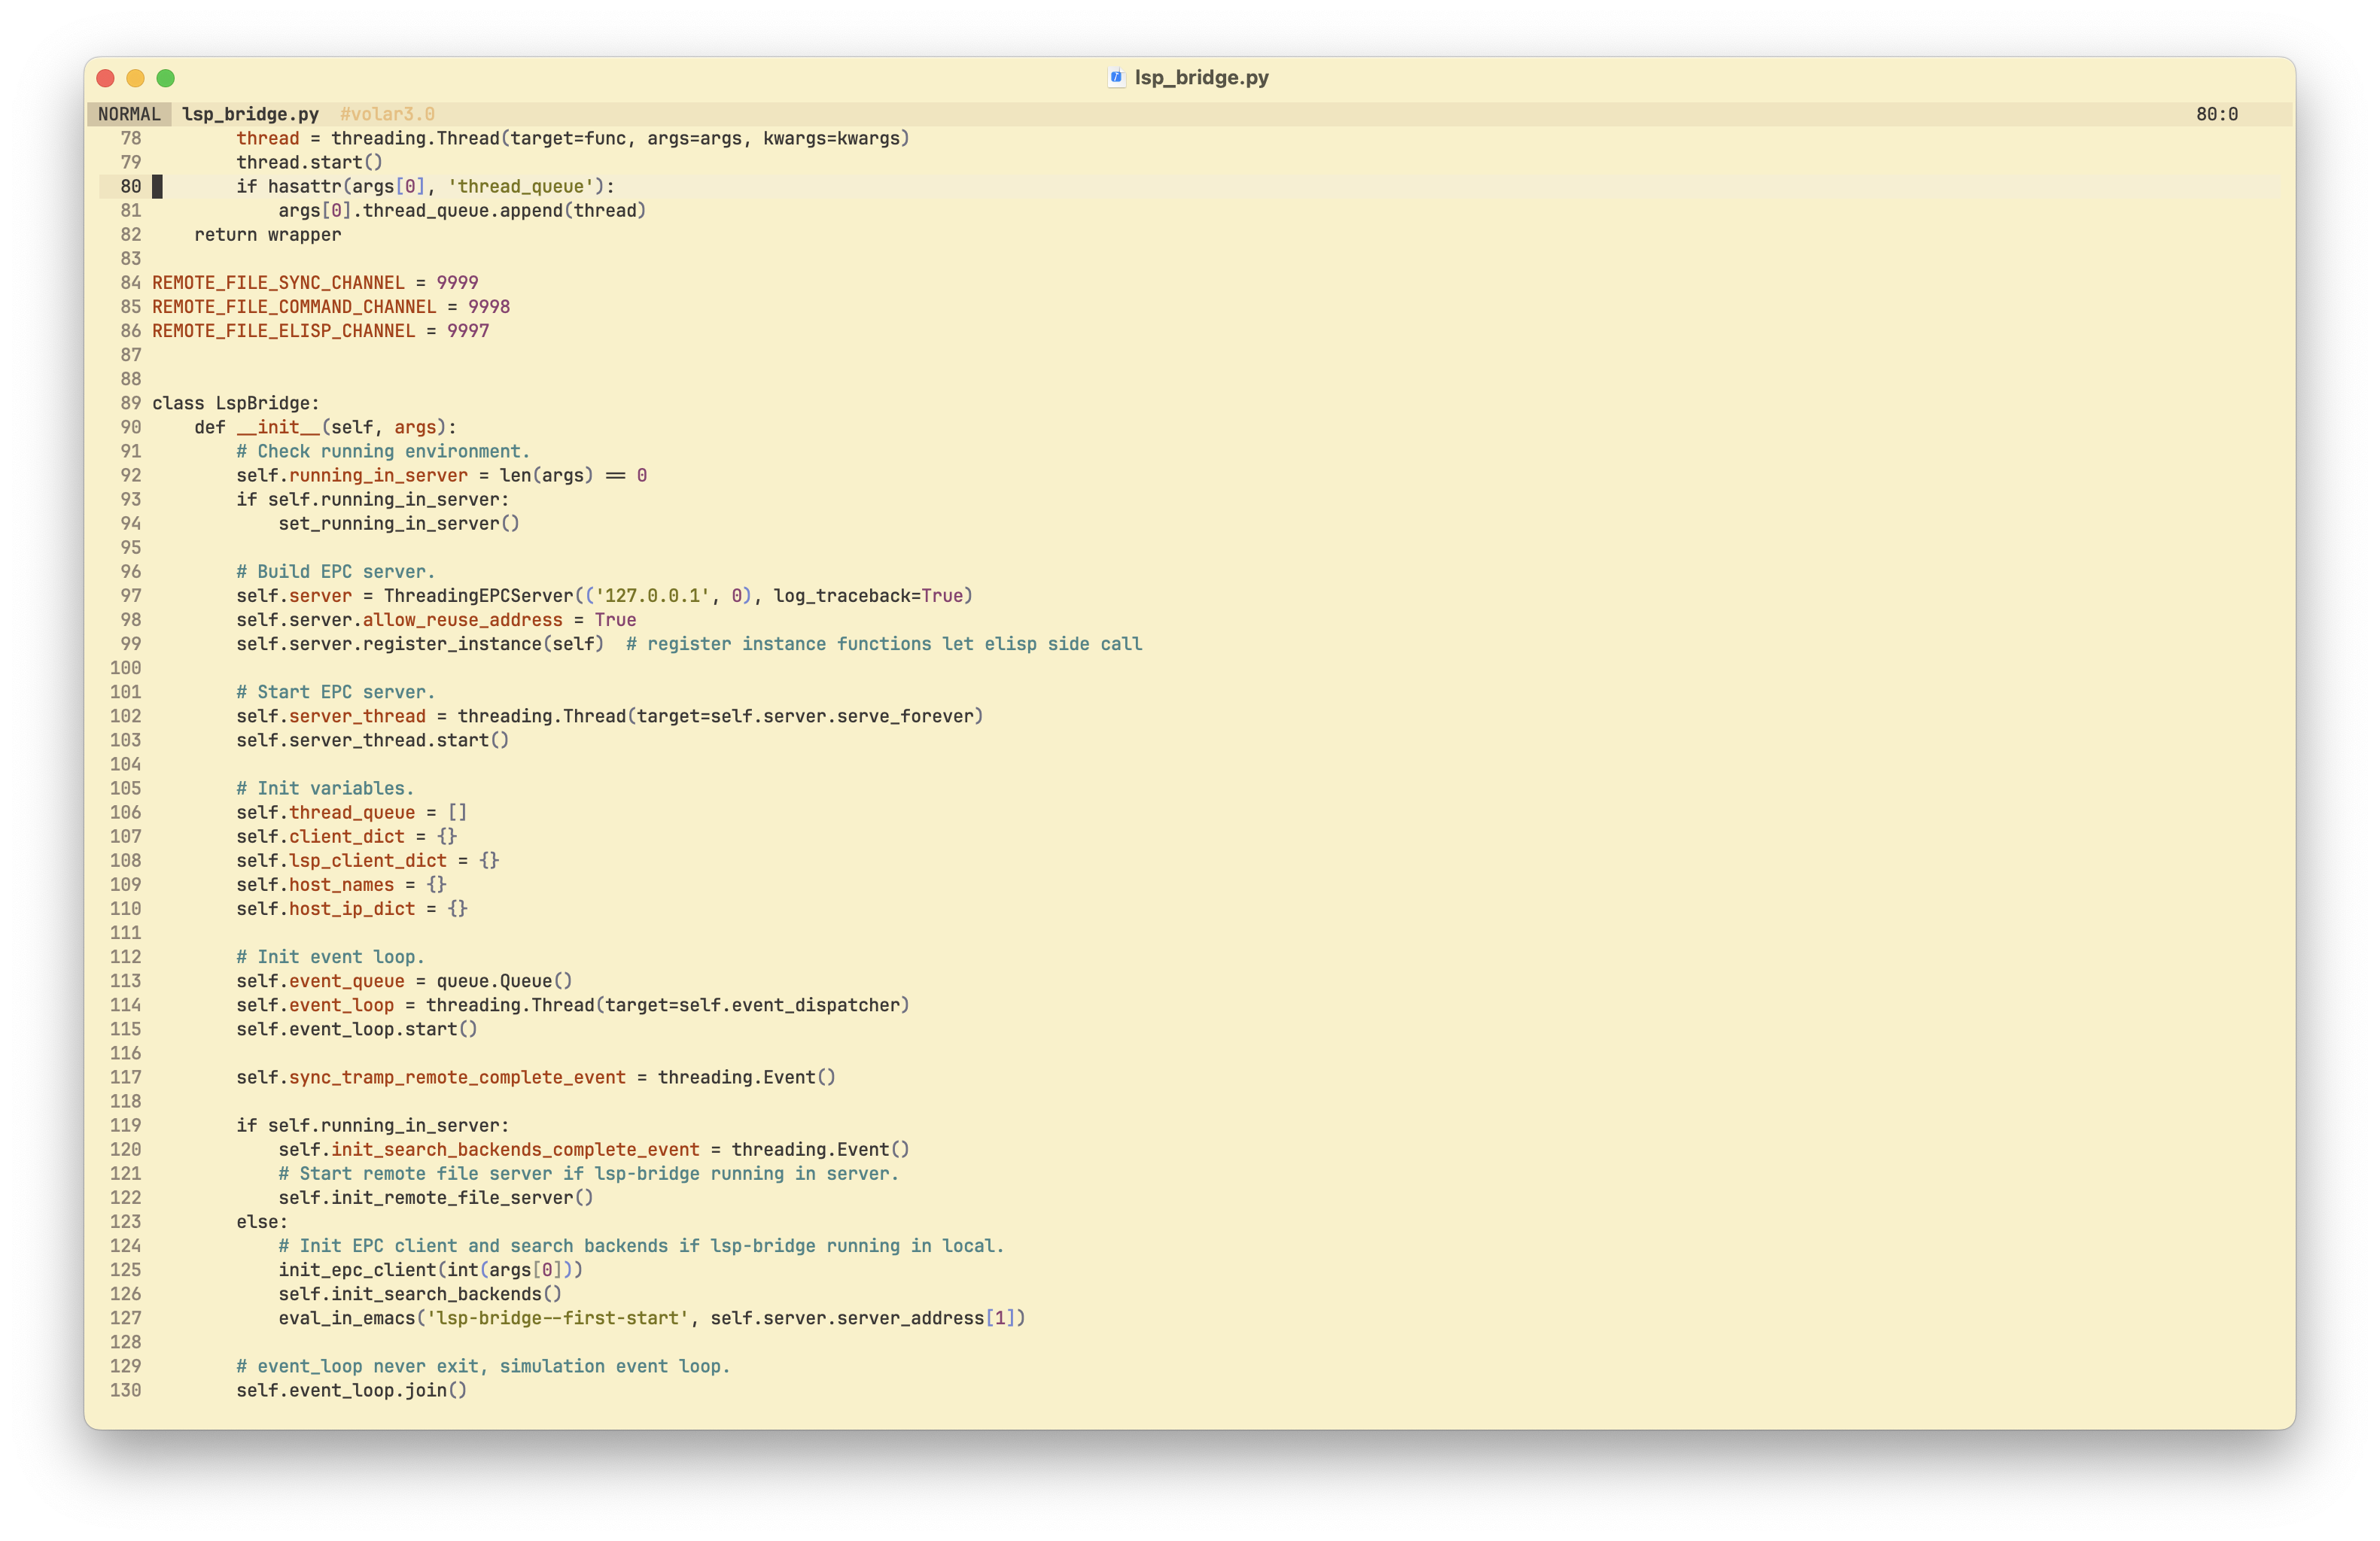
Task: Click the 80:0 cursor position indicator
Action: [x=2216, y=114]
